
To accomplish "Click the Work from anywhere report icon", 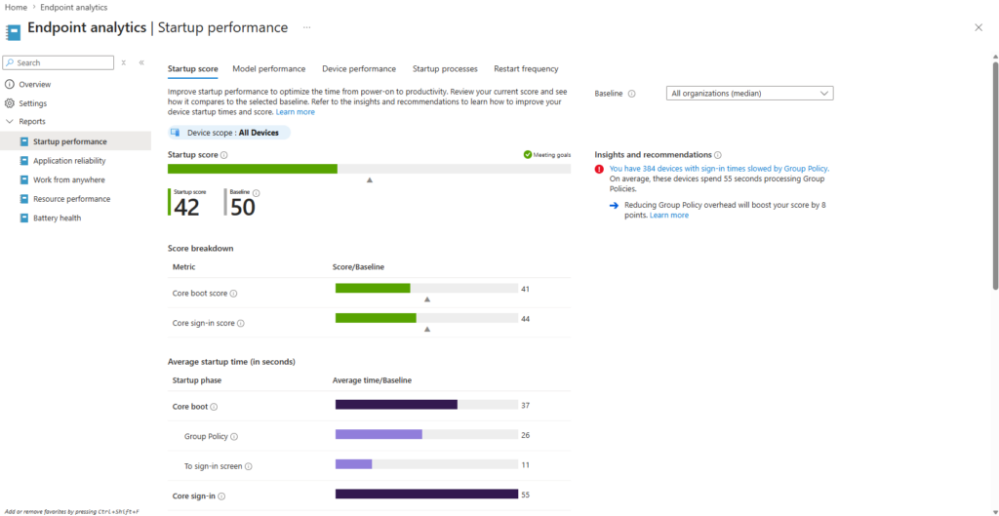I will tap(24, 179).
